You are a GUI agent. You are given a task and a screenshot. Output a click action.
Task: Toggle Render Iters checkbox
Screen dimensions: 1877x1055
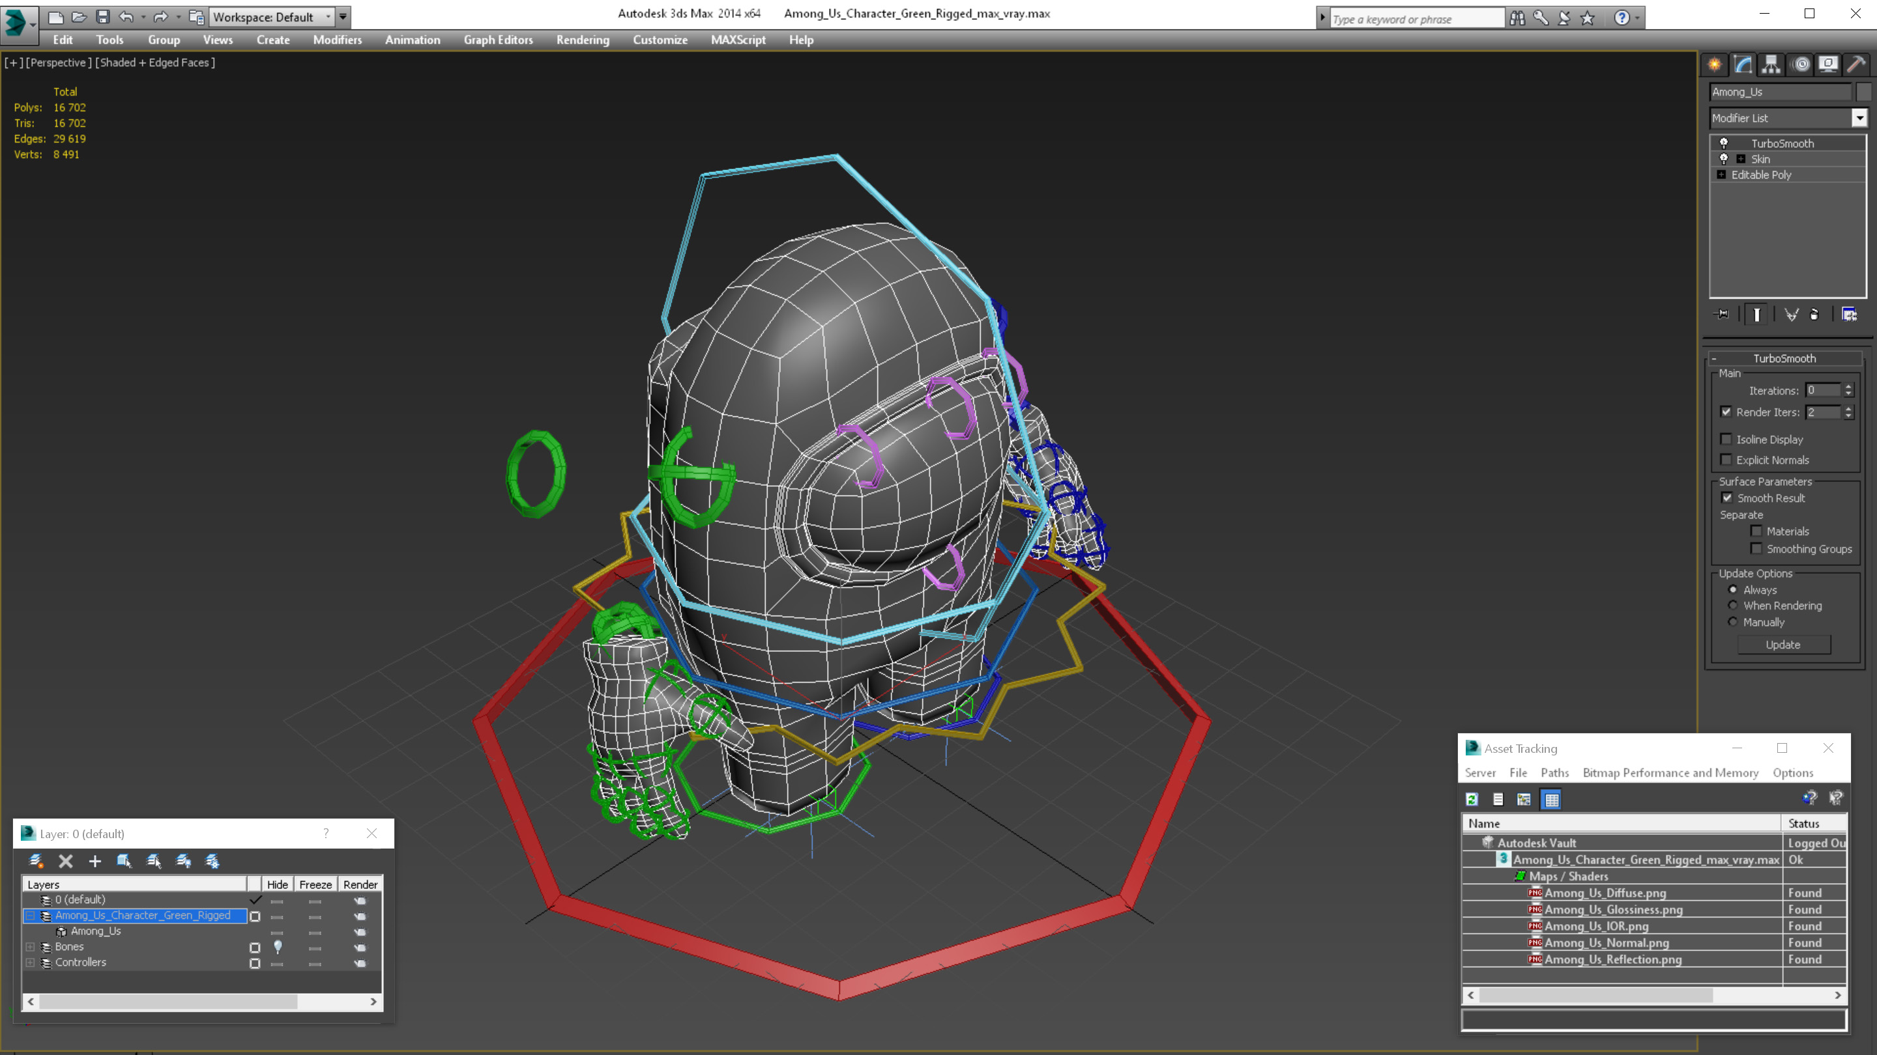coord(1725,412)
